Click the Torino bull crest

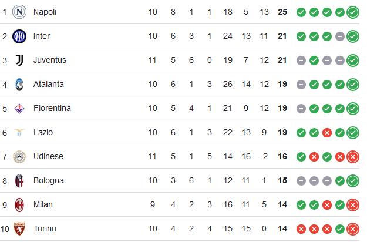(x=19, y=229)
